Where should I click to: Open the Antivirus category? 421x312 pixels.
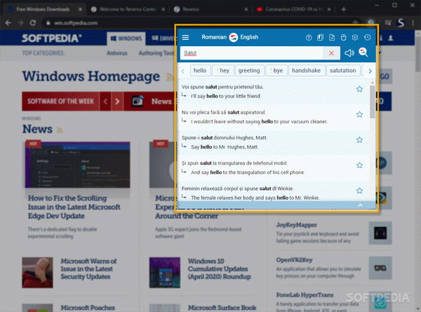117,53
